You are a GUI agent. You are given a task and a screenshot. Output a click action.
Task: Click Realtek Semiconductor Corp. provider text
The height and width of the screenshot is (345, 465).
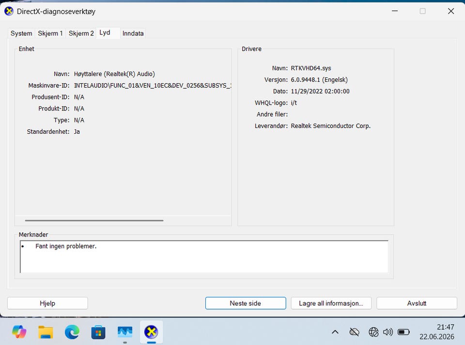tap(331, 126)
